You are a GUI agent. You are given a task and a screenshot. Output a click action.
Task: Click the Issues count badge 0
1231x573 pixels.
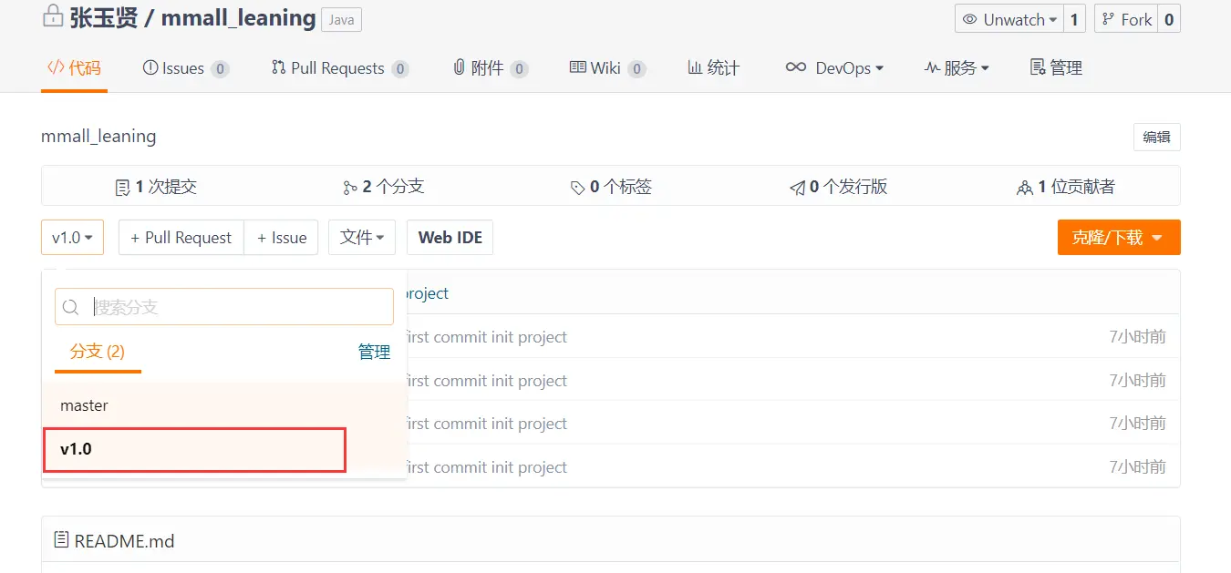(220, 69)
